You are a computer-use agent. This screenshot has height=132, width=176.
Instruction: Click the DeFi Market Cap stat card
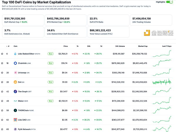point(23,20)
